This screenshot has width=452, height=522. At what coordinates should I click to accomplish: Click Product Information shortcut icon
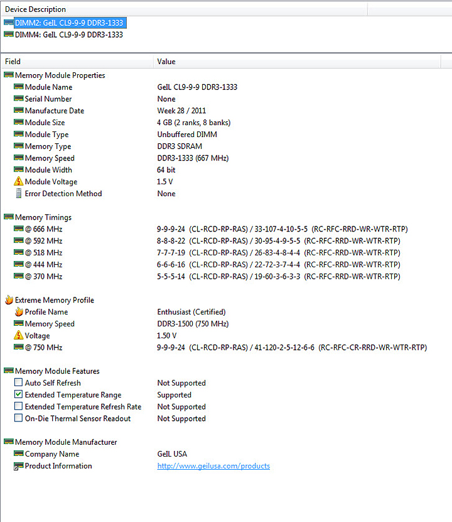point(19,466)
